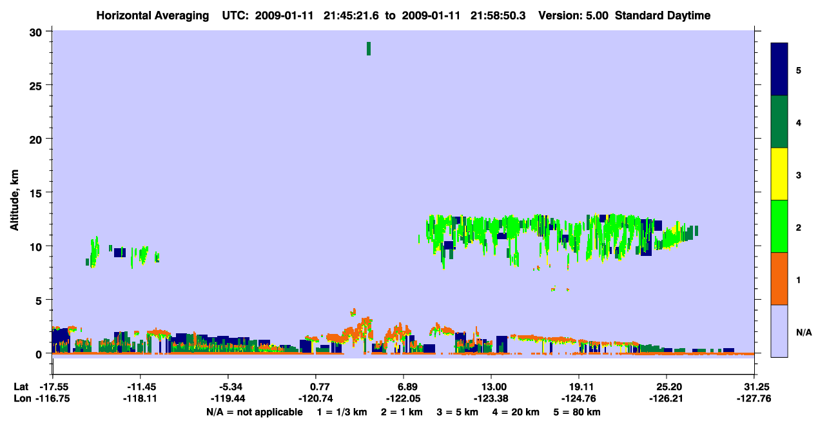Click latitude value '-17.55'
Screen dimensions: 838x430
coord(53,387)
